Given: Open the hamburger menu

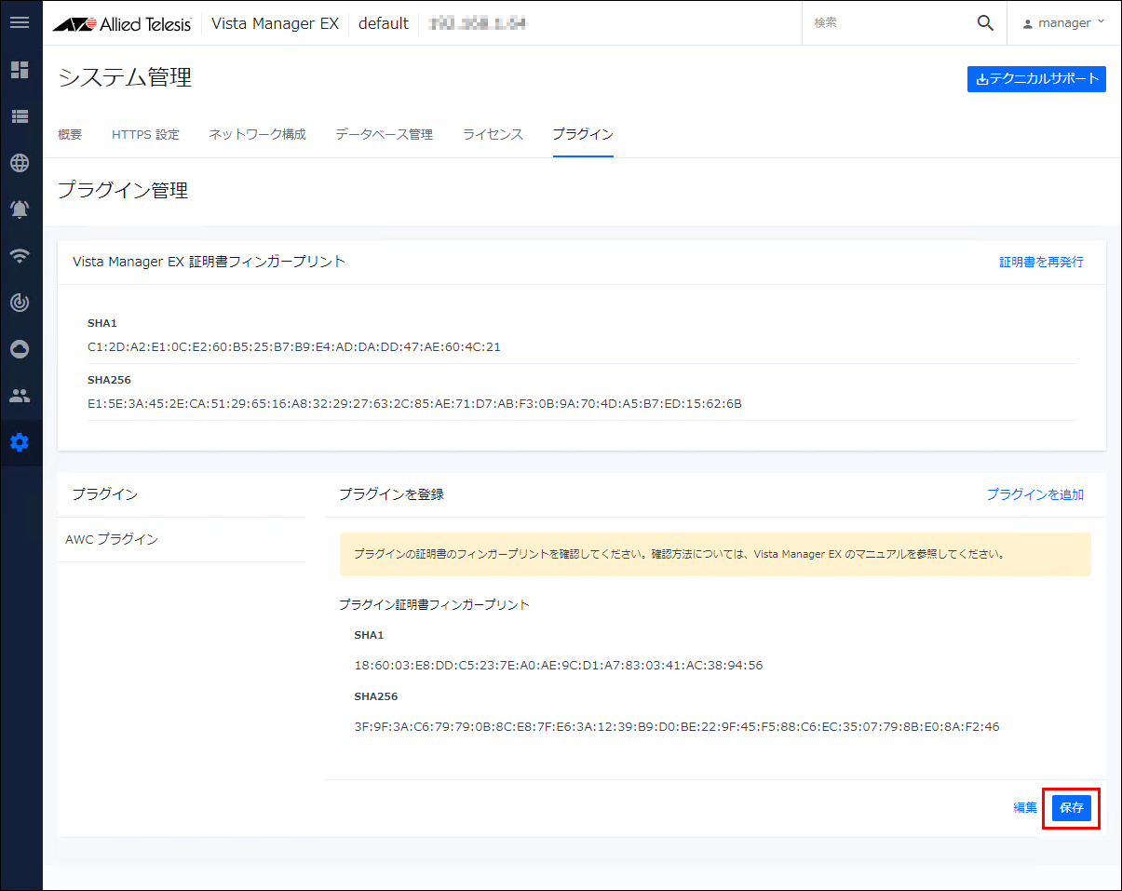Looking at the screenshot, I should 20,22.
